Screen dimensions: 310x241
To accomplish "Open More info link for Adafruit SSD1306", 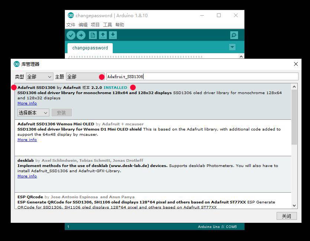I will [x=27, y=103].
